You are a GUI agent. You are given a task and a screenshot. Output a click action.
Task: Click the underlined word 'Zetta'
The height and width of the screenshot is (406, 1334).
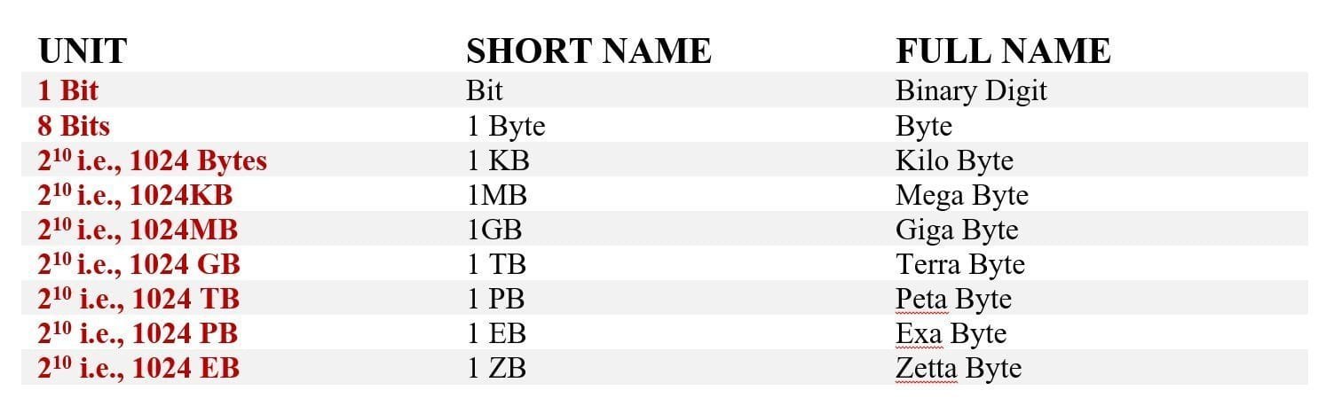(924, 368)
